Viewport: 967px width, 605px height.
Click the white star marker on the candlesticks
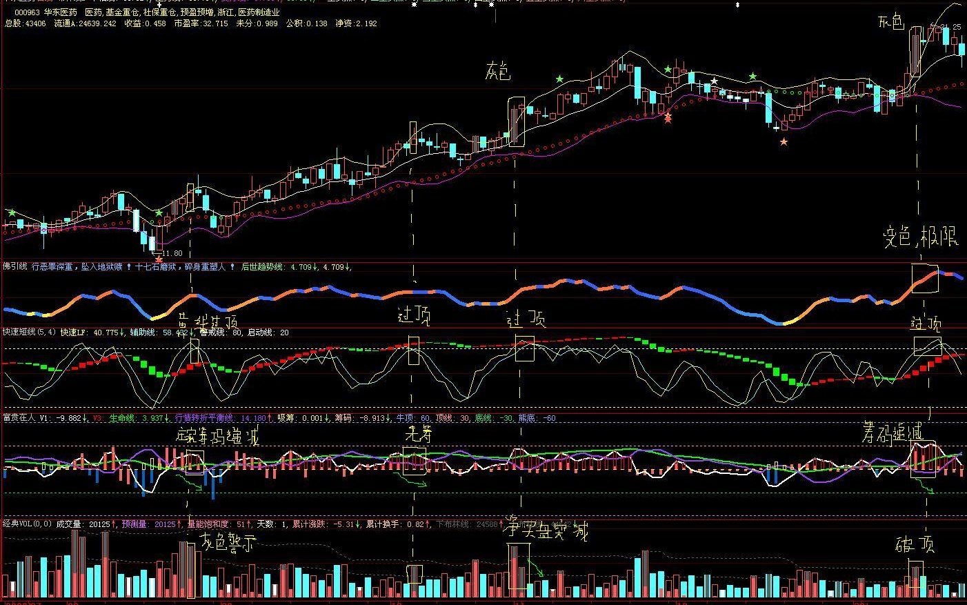tap(715, 81)
